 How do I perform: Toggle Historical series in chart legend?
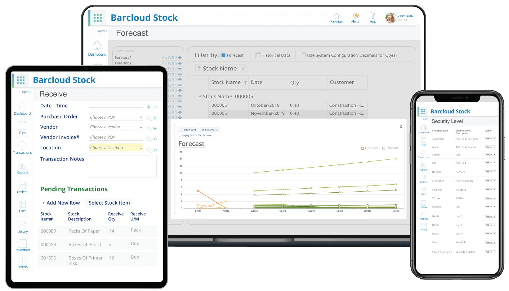[x=369, y=148]
